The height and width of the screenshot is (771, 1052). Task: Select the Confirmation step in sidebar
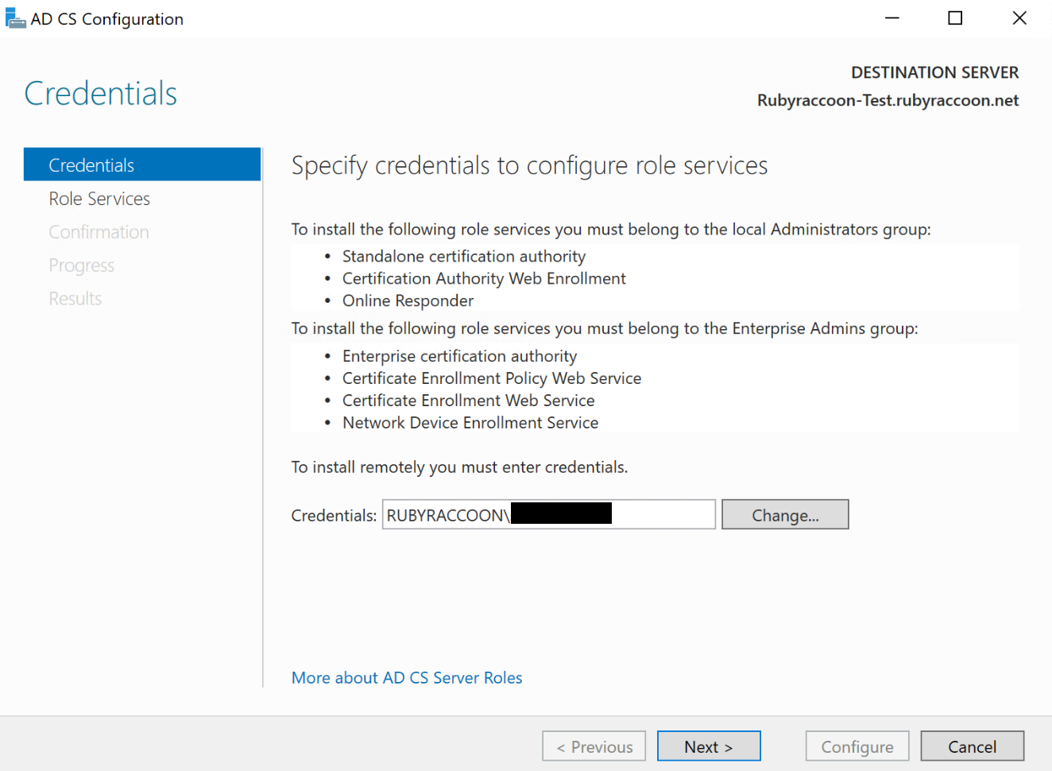coord(99,232)
